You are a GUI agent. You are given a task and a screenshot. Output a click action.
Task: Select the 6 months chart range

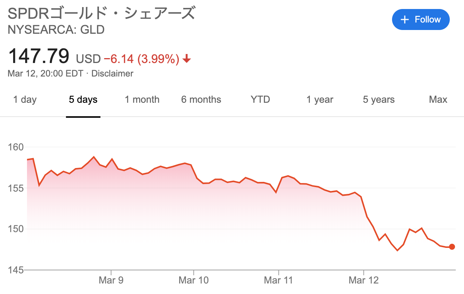tap(201, 99)
